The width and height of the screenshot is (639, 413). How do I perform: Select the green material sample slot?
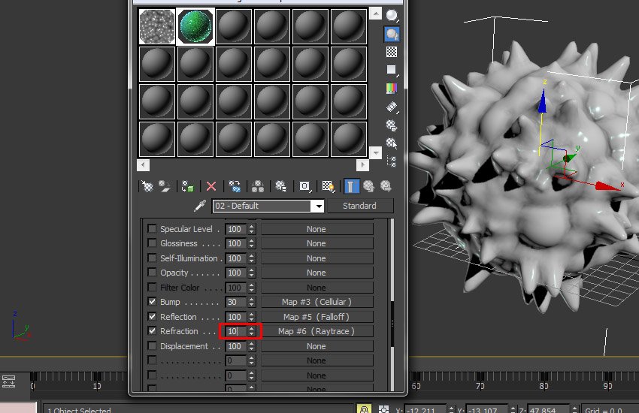(x=195, y=26)
